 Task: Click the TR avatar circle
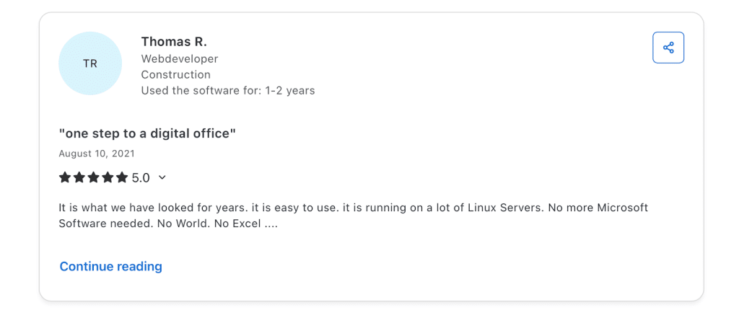90,63
